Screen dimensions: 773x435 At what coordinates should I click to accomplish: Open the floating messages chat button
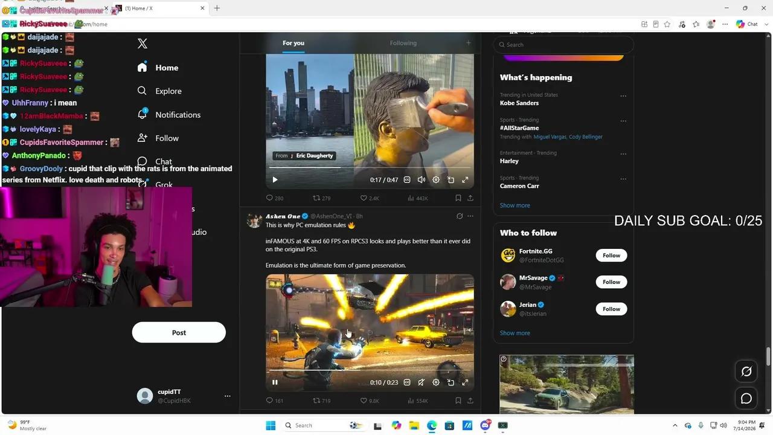(746, 398)
